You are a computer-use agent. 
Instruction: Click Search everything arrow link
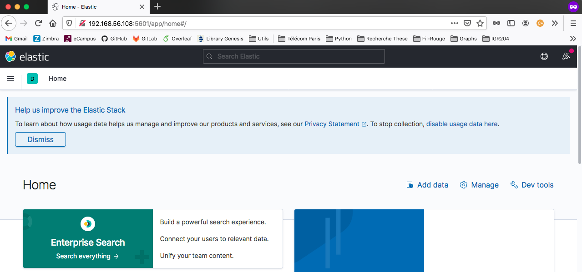(88, 256)
